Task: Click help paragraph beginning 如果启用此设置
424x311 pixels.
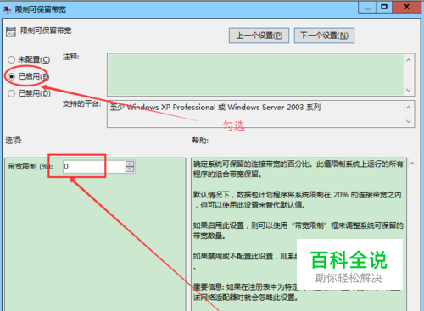Action: [298, 230]
